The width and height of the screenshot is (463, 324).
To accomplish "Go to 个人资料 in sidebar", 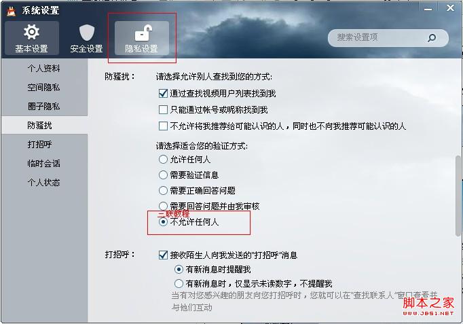I will [x=44, y=69].
